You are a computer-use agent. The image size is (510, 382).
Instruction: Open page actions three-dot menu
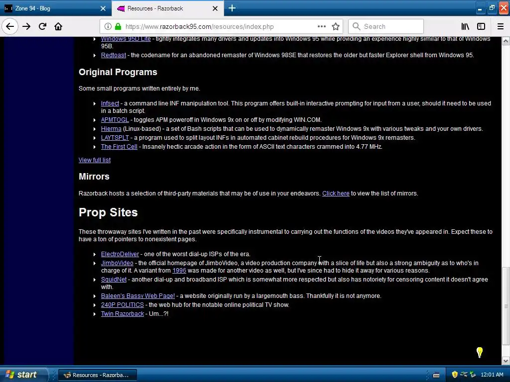tap(322, 26)
